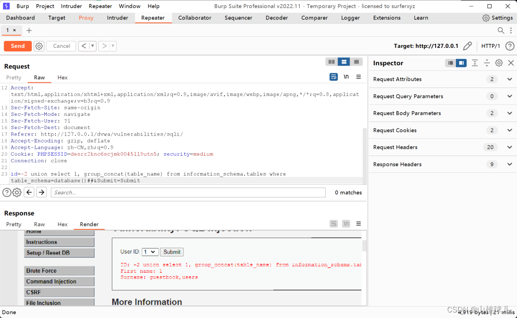Close the Inspector panel
The width and height of the screenshot is (517, 318).
[511, 63]
